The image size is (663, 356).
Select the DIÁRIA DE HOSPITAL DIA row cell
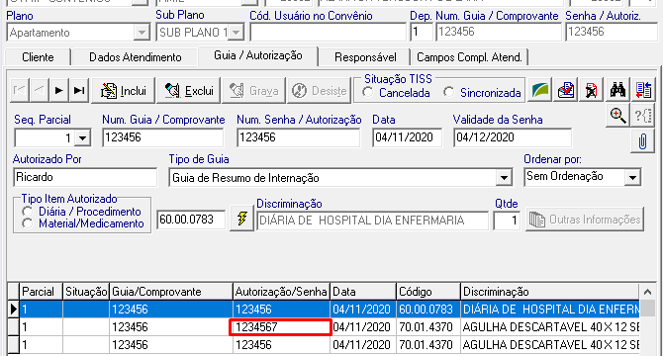[x=549, y=310]
